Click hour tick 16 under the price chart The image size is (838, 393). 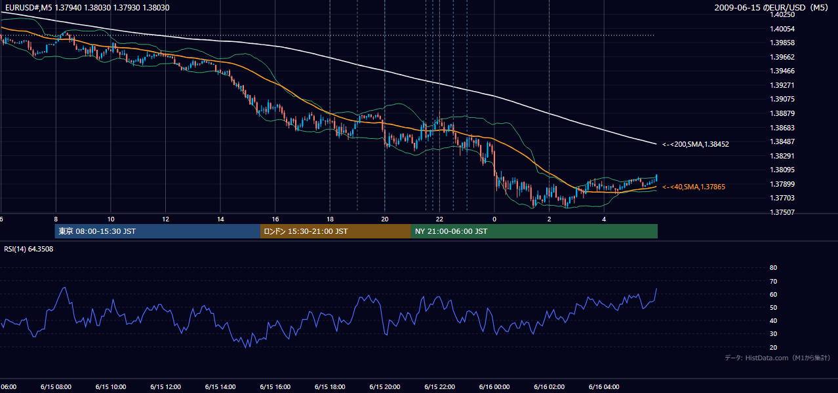275,219
